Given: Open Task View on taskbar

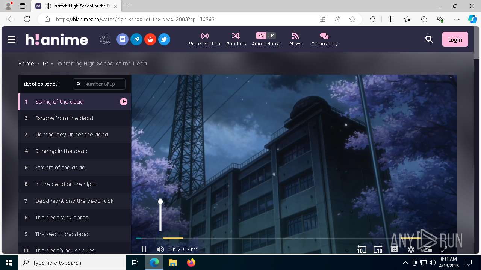Looking at the screenshot, I should (135, 262).
